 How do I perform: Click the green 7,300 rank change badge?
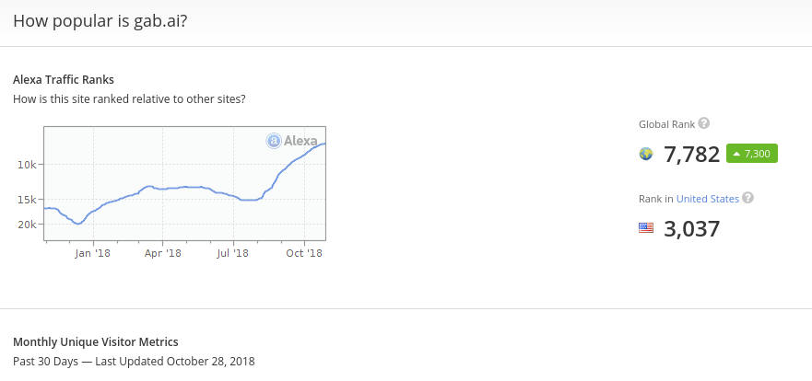(x=752, y=154)
